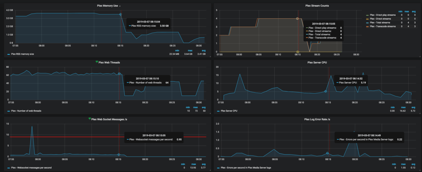The width and height of the screenshot is (422, 172).
Task: Click the 3.64 GB max value in Memory Use legend
Action: click(188, 54)
